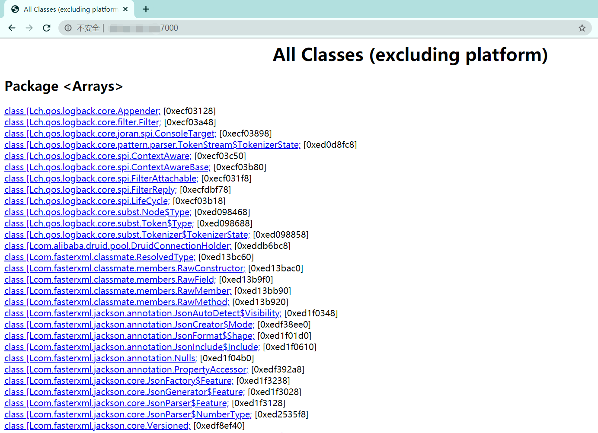This screenshot has width=598, height=433.
Task: Open spi.ContextAwareBase class link
Action: (x=108, y=167)
